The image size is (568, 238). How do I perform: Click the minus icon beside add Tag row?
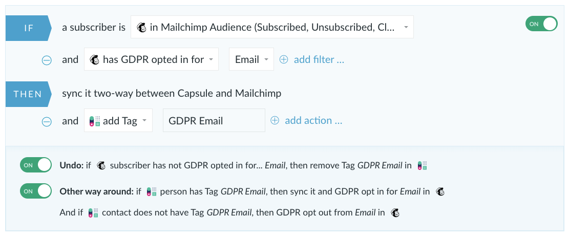point(47,121)
